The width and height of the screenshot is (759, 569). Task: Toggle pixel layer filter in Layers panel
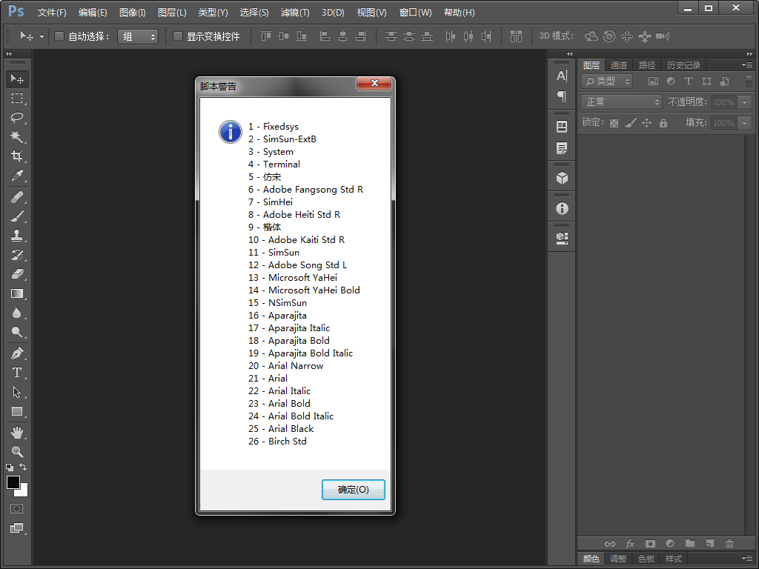point(653,81)
